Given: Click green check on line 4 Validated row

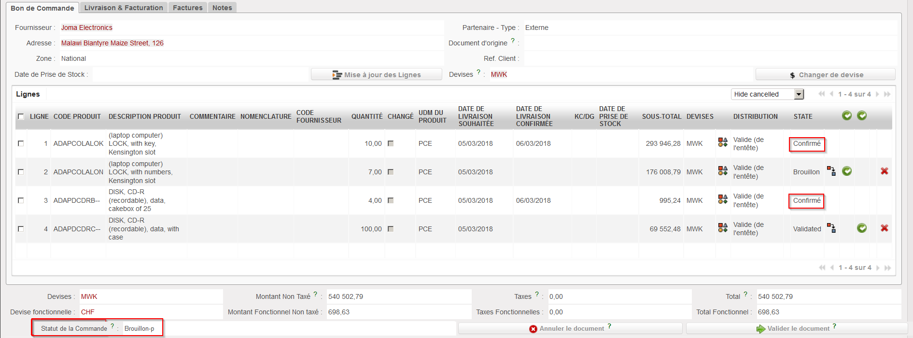Looking at the screenshot, I should click(861, 228).
